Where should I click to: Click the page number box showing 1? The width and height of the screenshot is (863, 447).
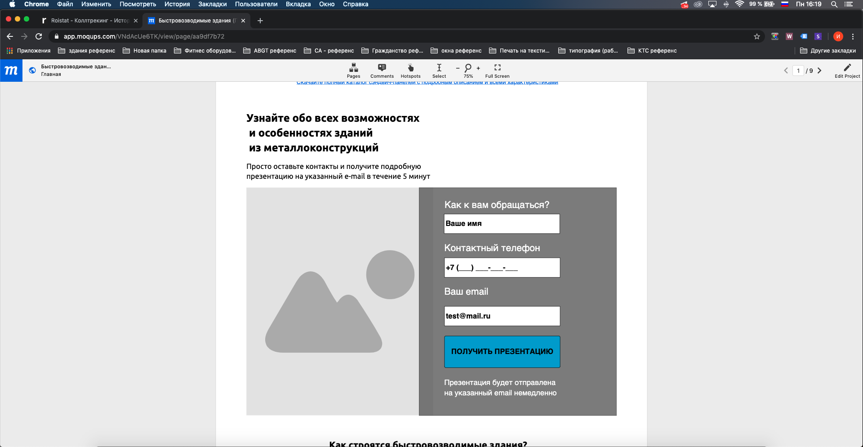coord(798,71)
